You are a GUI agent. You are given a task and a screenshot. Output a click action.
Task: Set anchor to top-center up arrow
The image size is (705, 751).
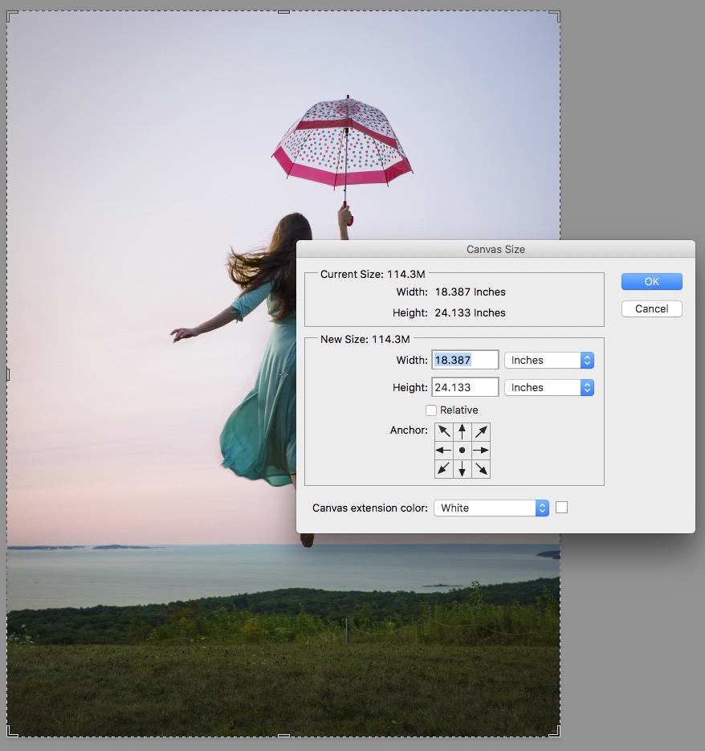tap(463, 432)
